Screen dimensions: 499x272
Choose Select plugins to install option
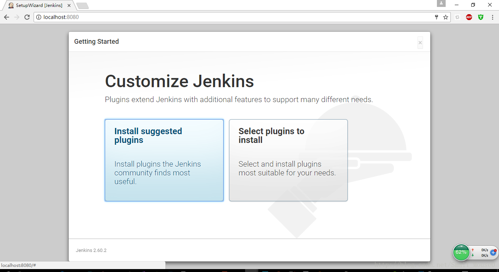coord(288,160)
